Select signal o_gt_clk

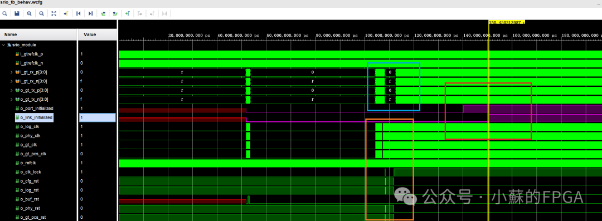(29, 145)
